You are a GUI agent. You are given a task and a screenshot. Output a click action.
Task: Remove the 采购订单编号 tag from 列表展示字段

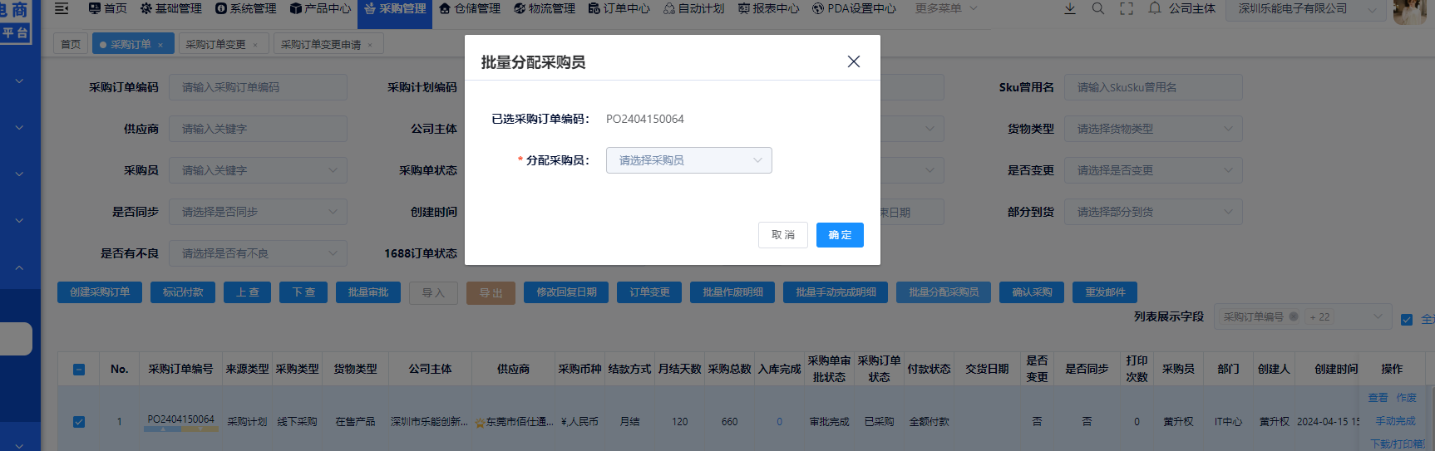point(1294,316)
